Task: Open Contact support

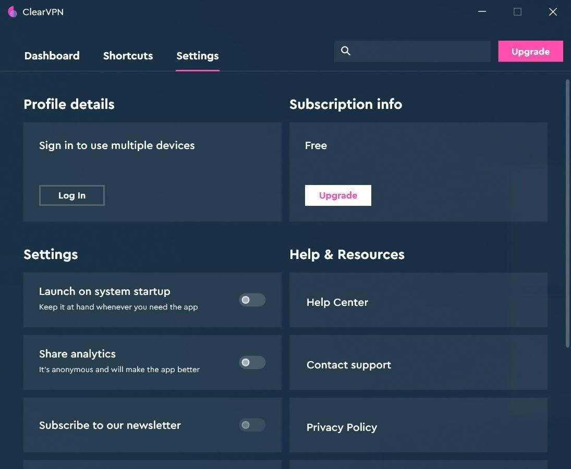Action: coord(348,365)
